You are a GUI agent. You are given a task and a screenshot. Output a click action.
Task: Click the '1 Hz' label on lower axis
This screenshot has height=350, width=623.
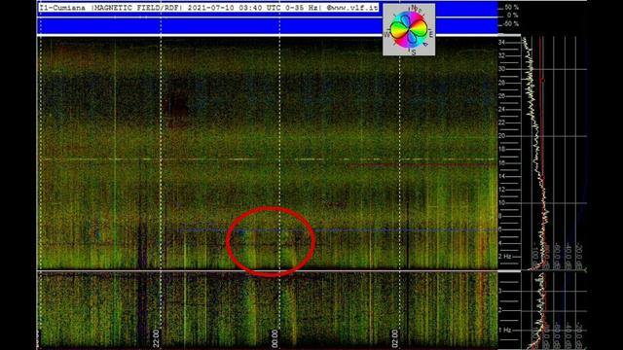click(504, 331)
